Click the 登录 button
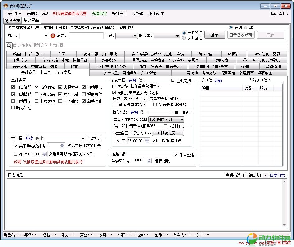The height and width of the screenshot is (247, 294). (214, 35)
